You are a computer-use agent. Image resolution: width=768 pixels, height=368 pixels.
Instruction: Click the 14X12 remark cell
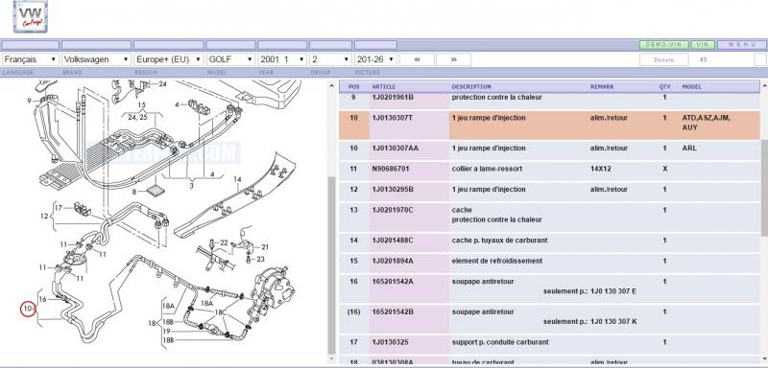(601, 169)
